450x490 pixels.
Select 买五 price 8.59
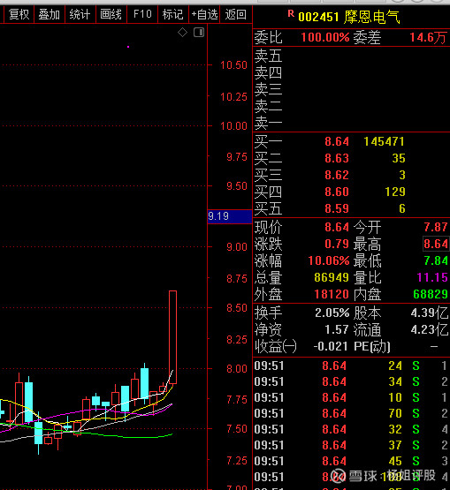point(337,208)
